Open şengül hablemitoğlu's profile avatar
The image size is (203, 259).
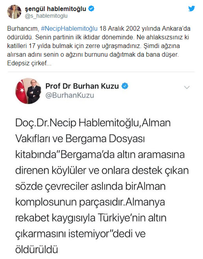14,12
